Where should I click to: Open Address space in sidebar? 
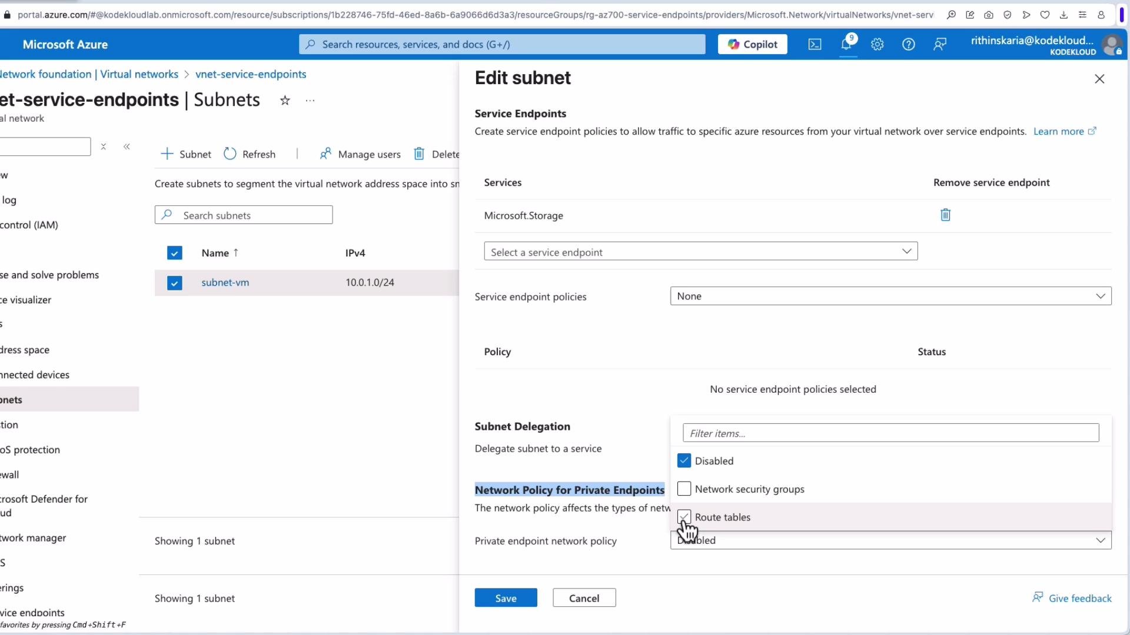coord(25,350)
